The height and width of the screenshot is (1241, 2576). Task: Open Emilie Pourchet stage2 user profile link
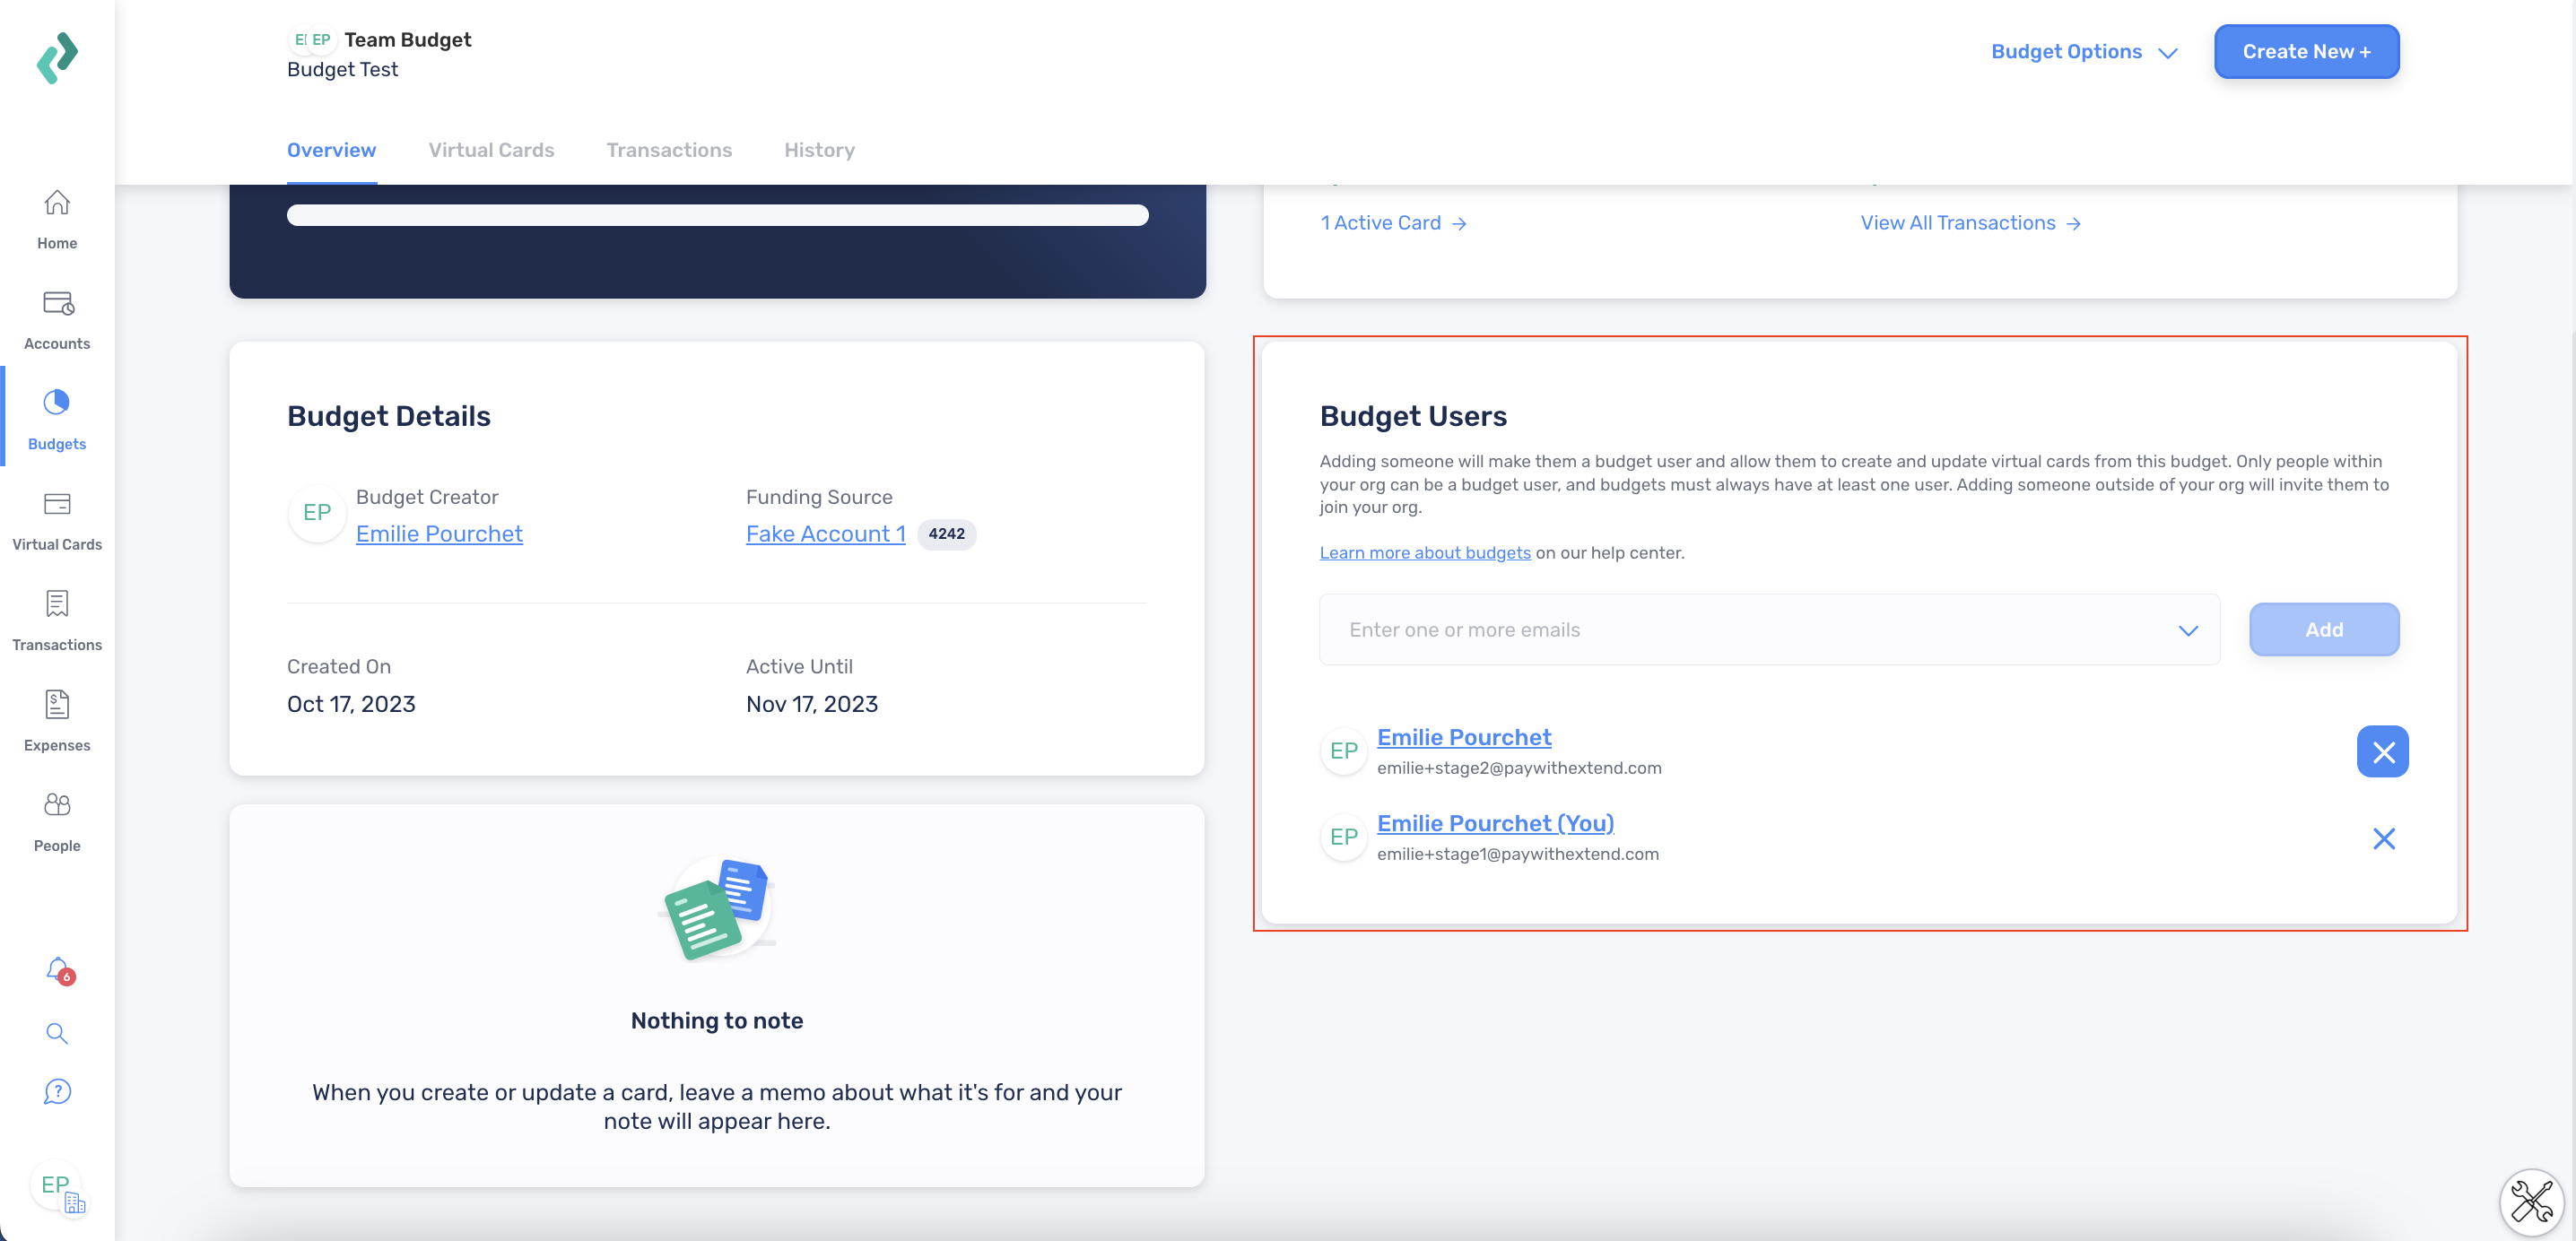click(x=1464, y=737)
